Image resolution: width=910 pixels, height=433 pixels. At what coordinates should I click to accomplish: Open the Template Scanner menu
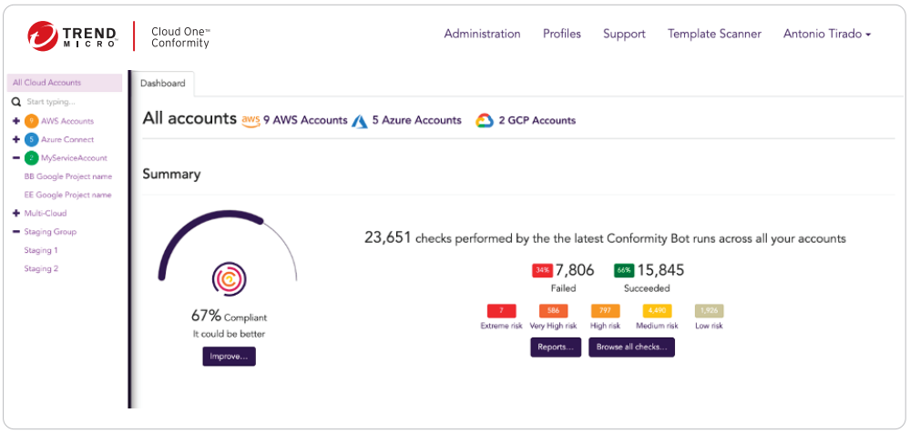(714, 35)
